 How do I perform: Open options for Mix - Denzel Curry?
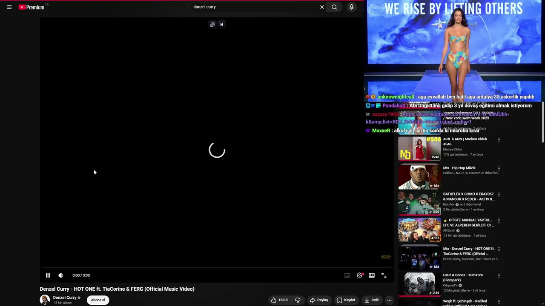pos(499,249)
